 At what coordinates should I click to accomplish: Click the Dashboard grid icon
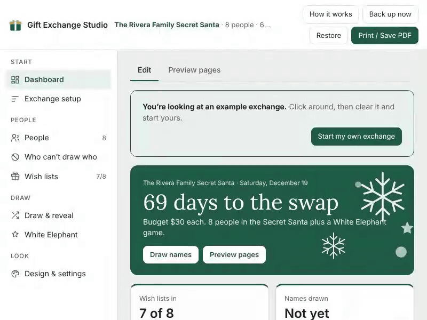[x=15, y=79]
